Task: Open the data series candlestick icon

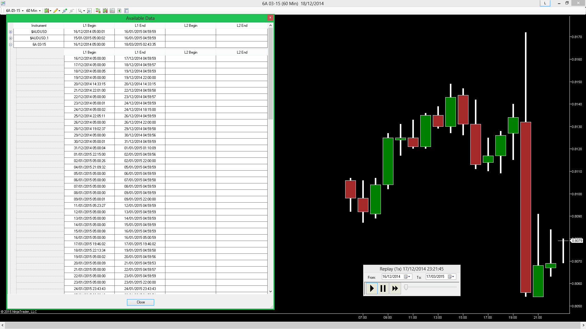Action: pos(105,11)
